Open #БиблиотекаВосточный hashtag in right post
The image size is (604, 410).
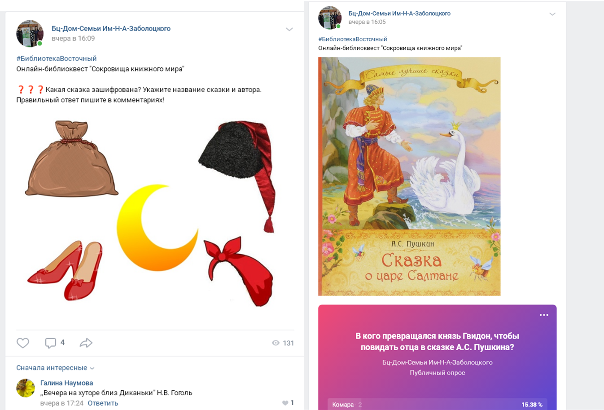tap(353, 39)
